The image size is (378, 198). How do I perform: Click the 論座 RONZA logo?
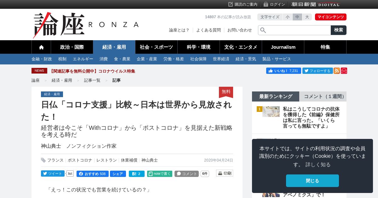[x=86, y=25]
